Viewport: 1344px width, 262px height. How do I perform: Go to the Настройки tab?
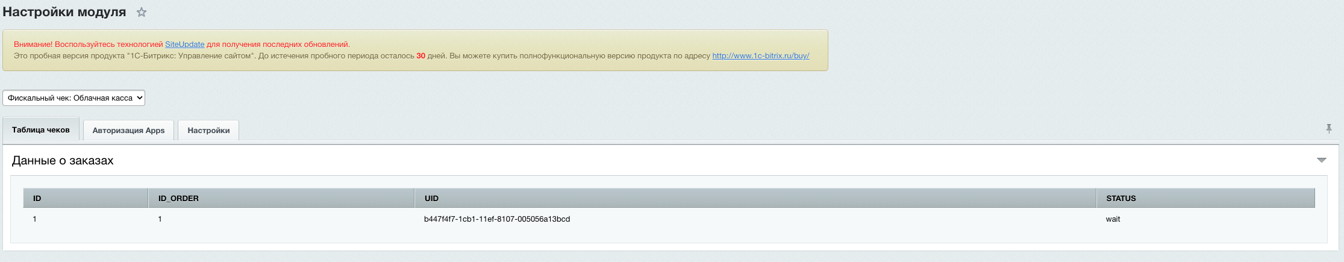[x=208, y=130]
